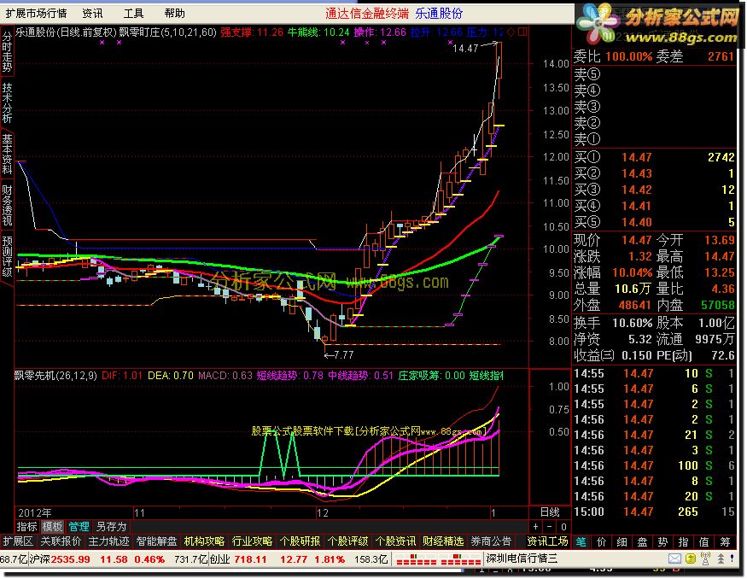Open the 行业攻略 tab
747x579 pixels.
252,541
